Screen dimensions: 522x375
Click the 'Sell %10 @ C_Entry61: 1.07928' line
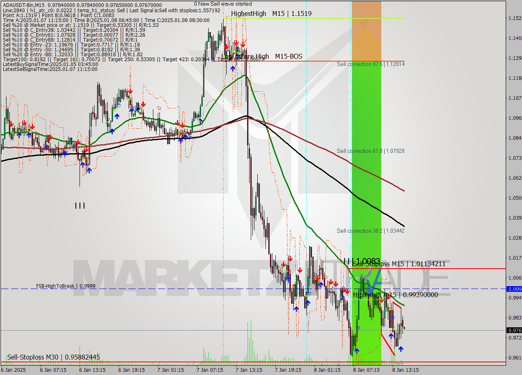(x=74, y=35)
